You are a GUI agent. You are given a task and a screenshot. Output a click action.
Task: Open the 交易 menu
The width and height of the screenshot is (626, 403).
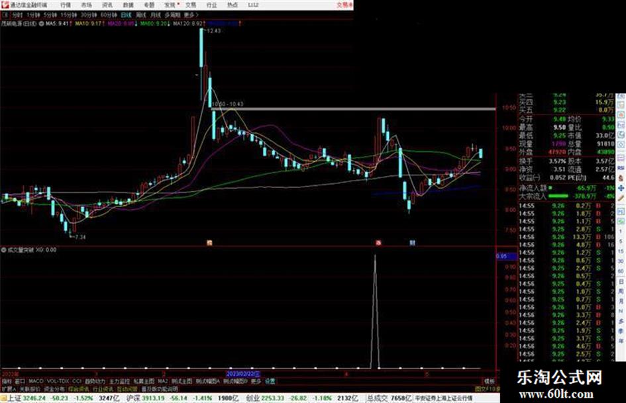click(x=191, y=5)
